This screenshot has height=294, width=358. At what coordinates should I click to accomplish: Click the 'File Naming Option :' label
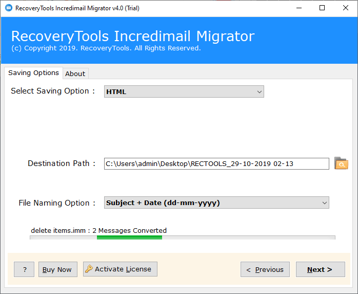[57, 203]
